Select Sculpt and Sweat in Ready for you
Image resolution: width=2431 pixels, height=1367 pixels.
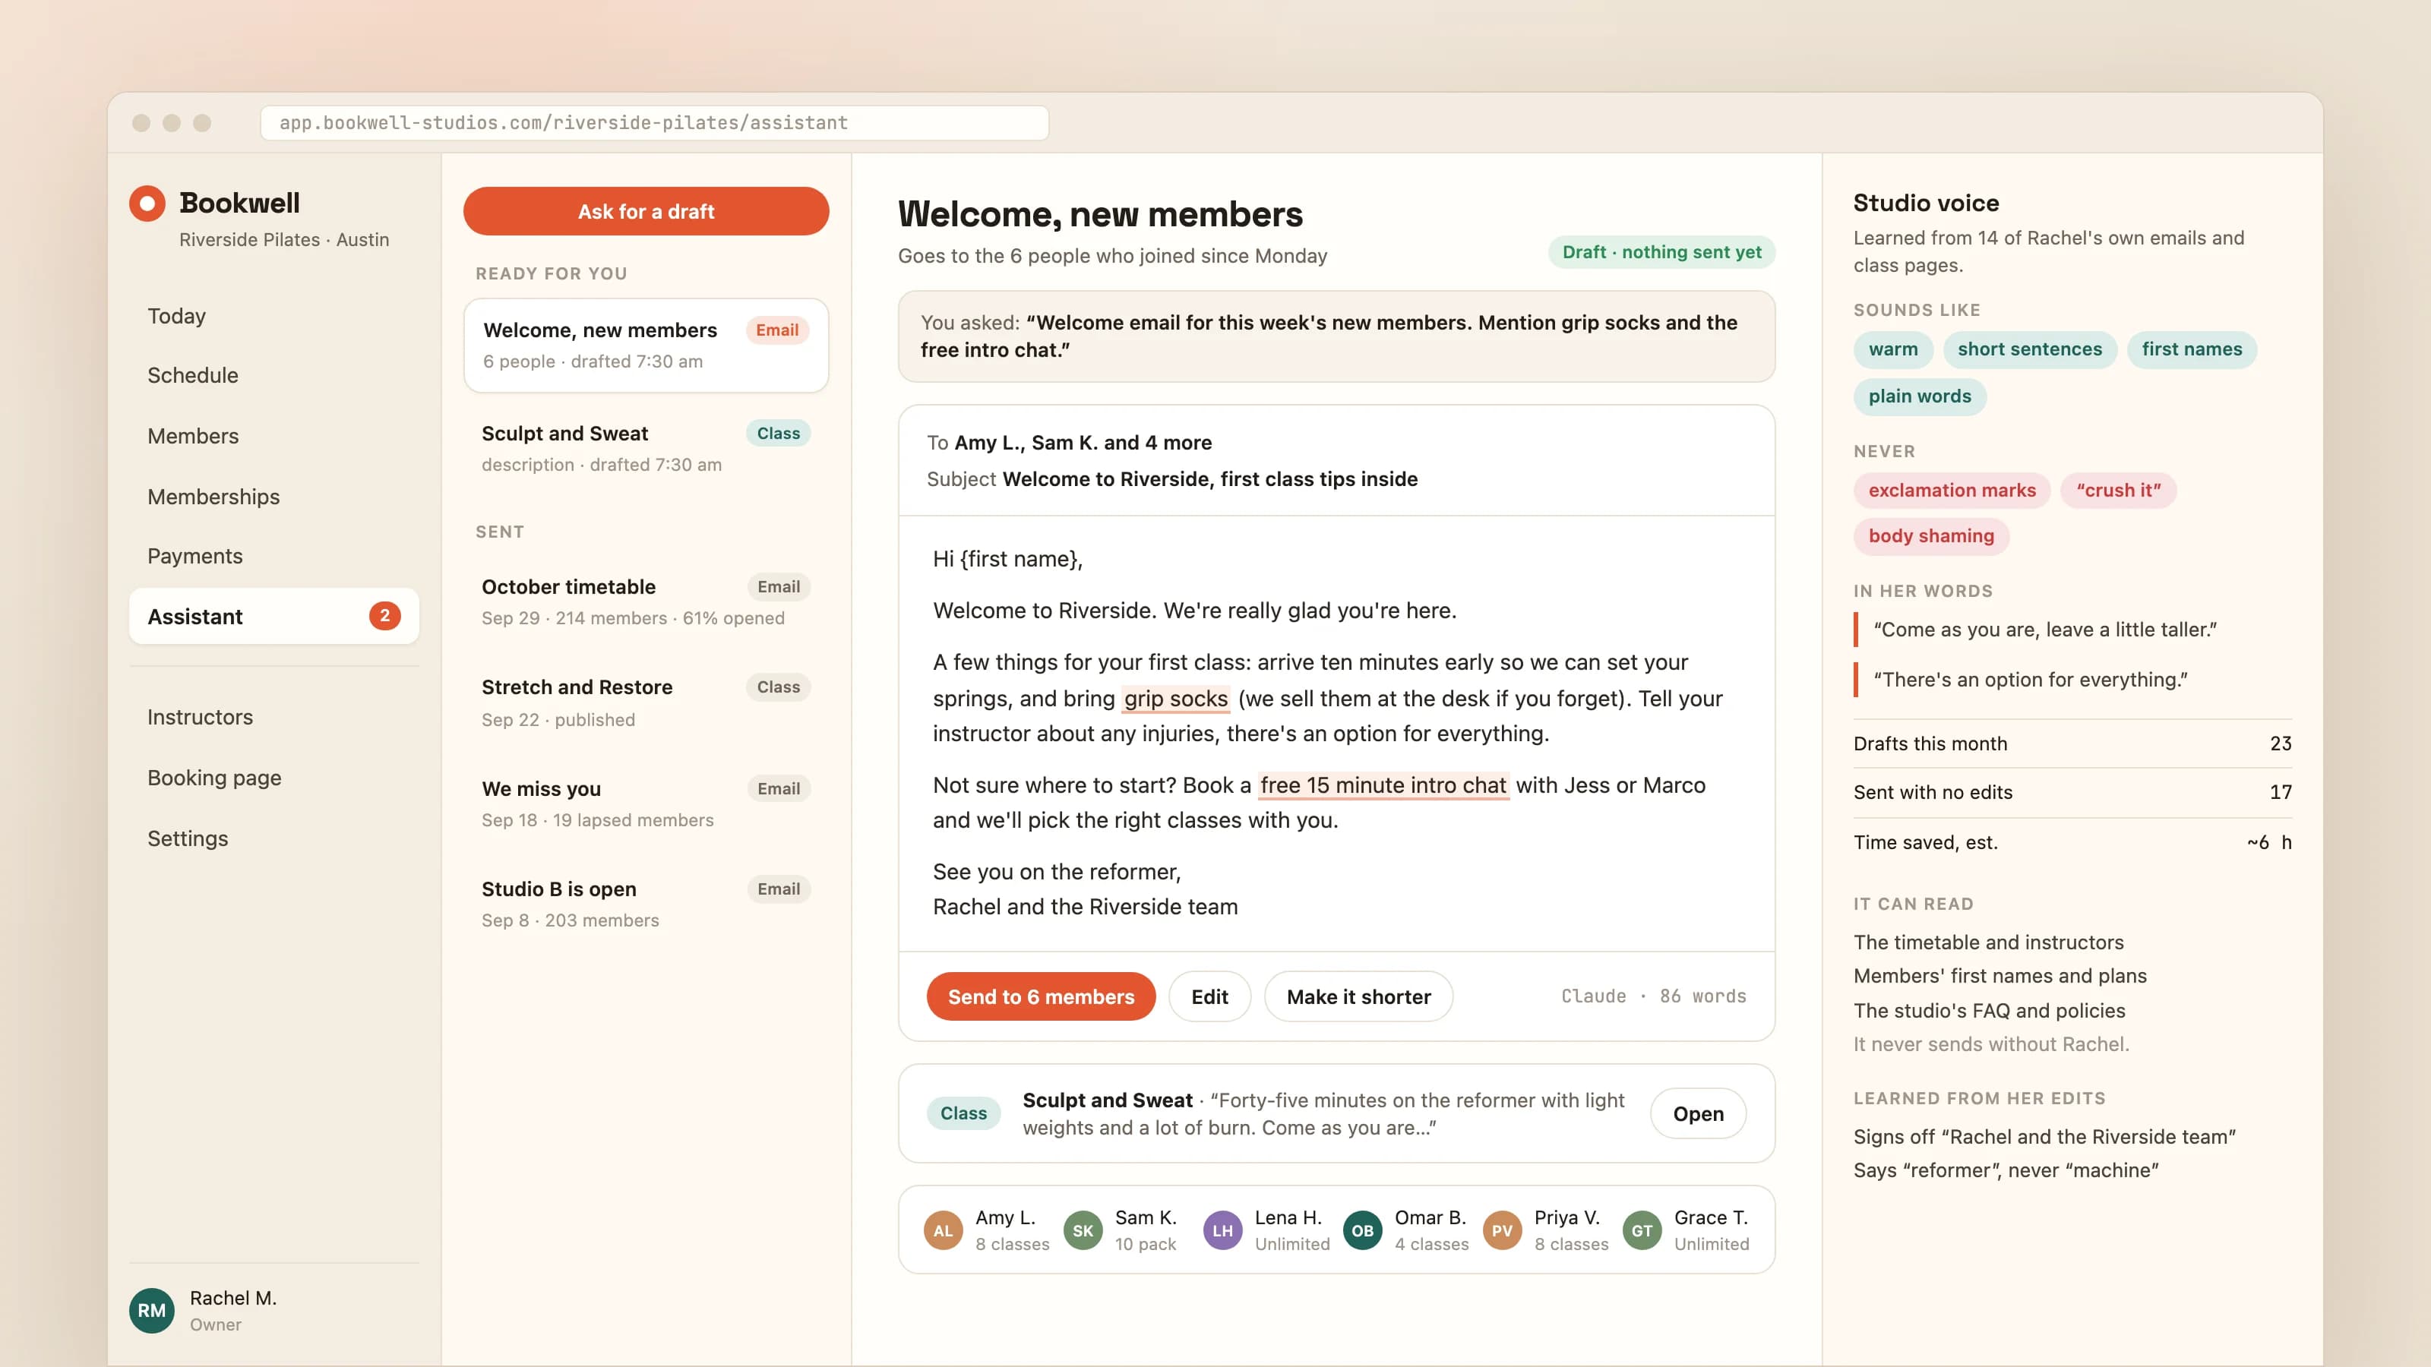click(x=646, y=448)
